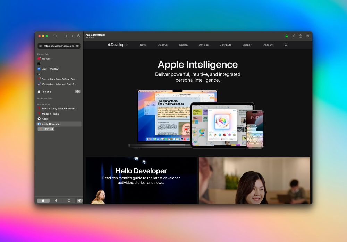Click the reader panel icon at the toolbar's right end
This screenshot has width=347, height=242.
point(307,36)
